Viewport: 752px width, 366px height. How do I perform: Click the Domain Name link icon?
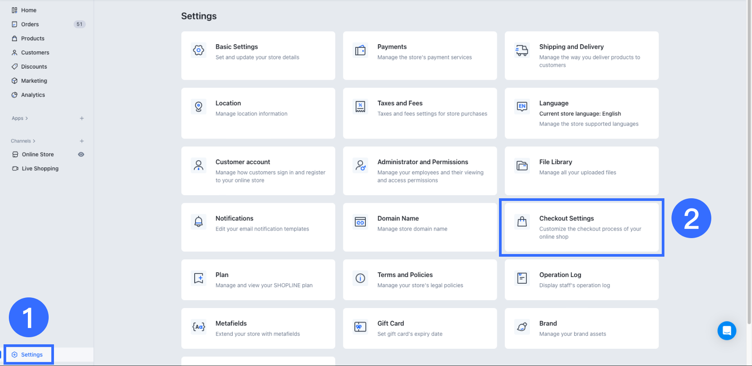click(361, 222)
